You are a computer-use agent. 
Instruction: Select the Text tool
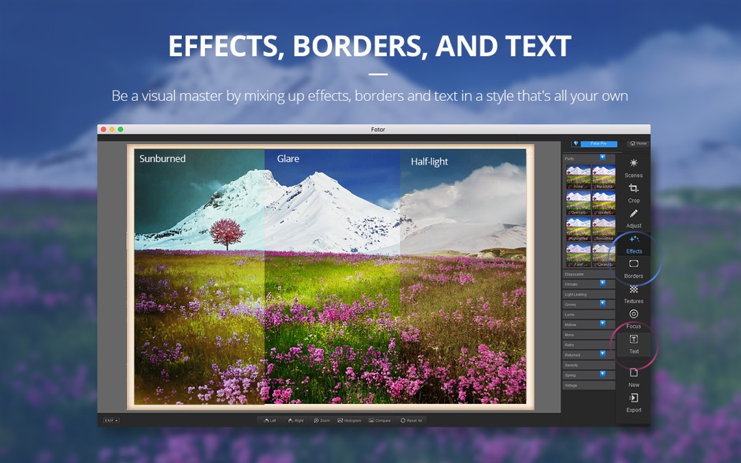tap(634, 344)
